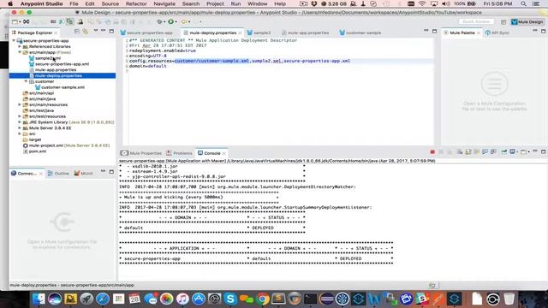548x308 pixels.
Task: Click the Clear Console icon
Action: (x=460, y=152)
